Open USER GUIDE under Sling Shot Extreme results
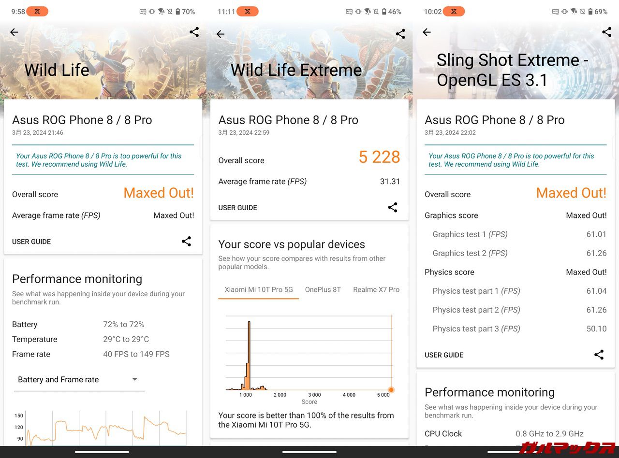The height and width of the screenshot is (458, 619). coord(444,355)
